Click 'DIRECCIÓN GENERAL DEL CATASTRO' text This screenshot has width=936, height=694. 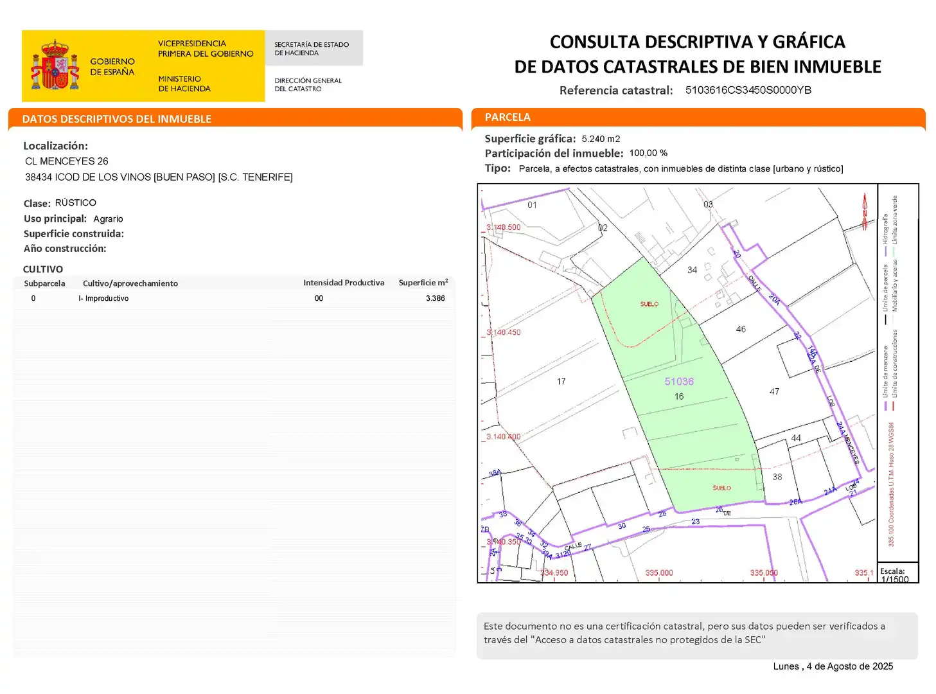click(x=308, y=85)
